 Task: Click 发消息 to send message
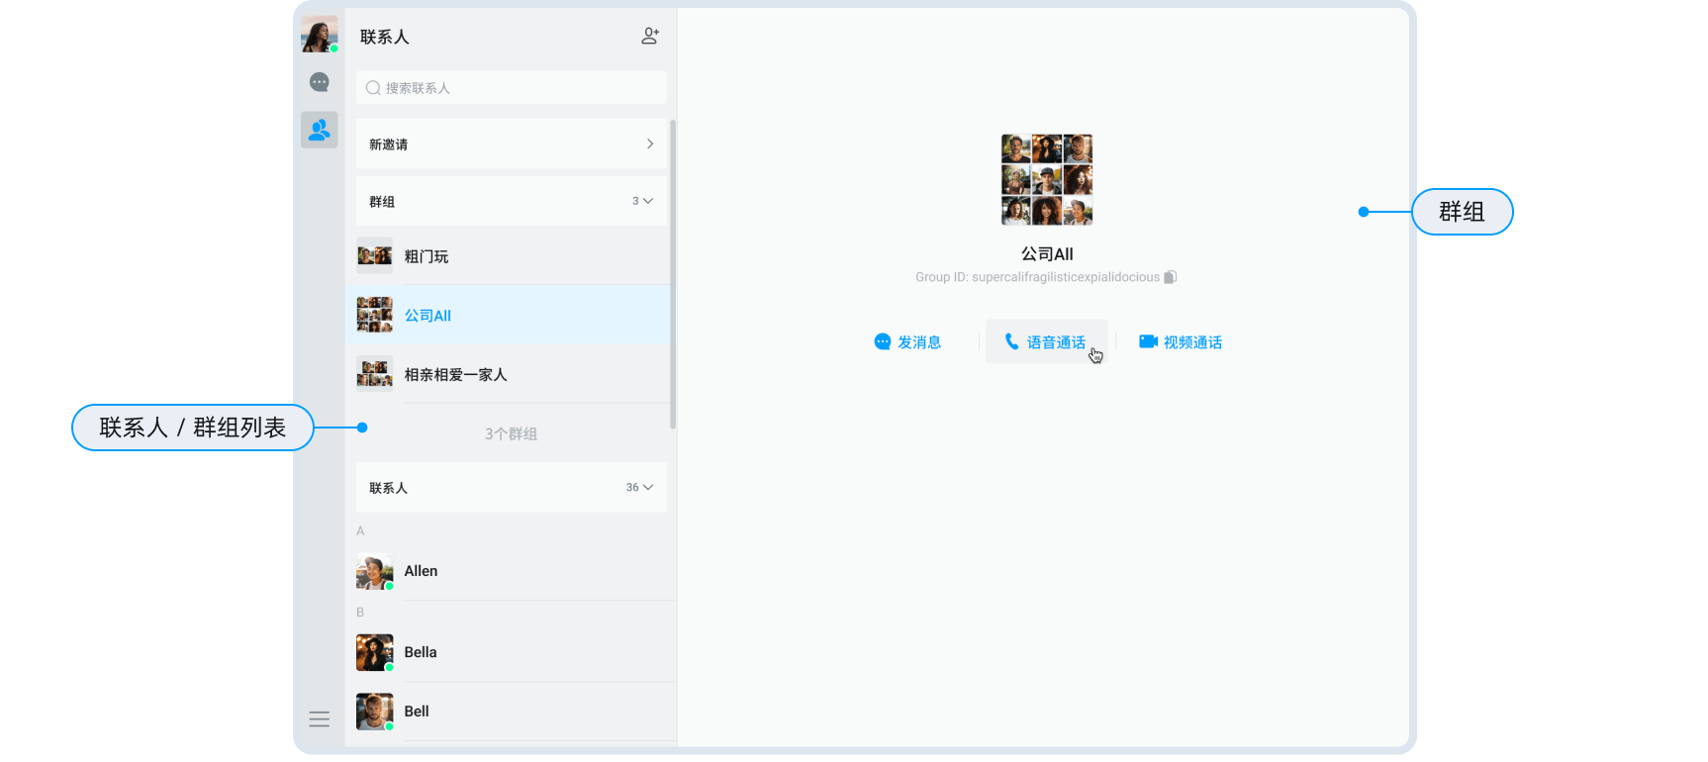(907, 342)
